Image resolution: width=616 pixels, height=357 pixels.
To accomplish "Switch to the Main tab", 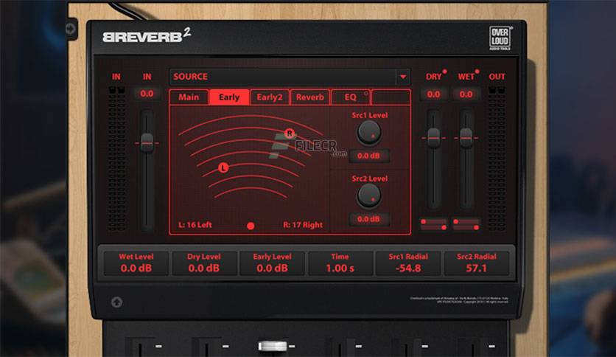I will click(x=189, y=97).
